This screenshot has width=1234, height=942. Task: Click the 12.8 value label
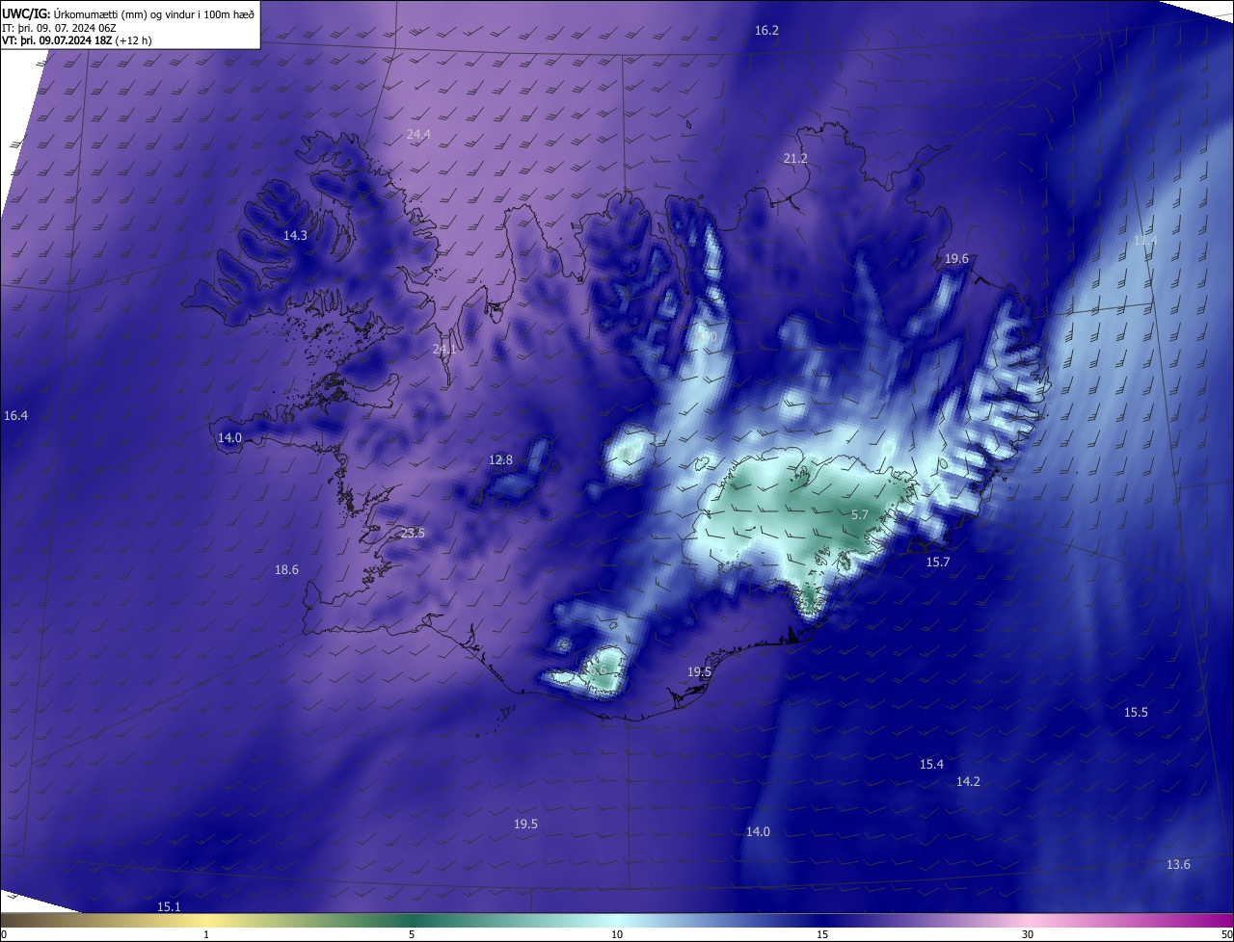coord(500,460)
